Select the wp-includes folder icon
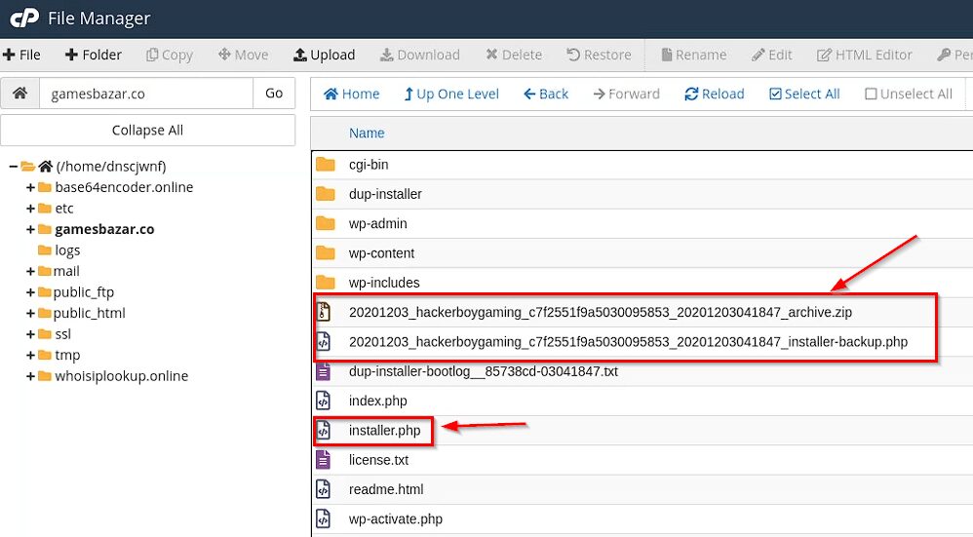Viewport: 973px width, 537px height. click(326, 282)
